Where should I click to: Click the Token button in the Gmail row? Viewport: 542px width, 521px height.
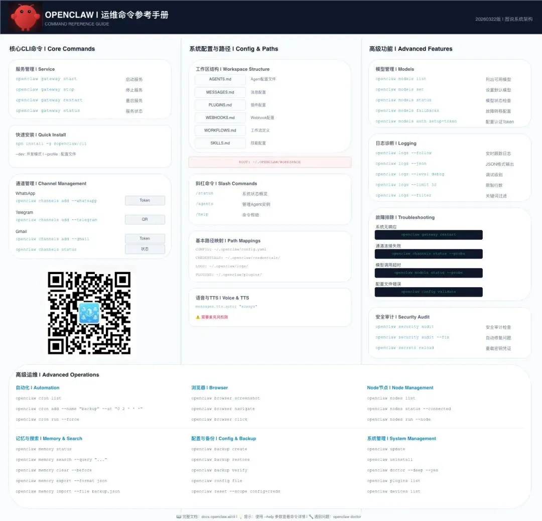tap(145, 238)
